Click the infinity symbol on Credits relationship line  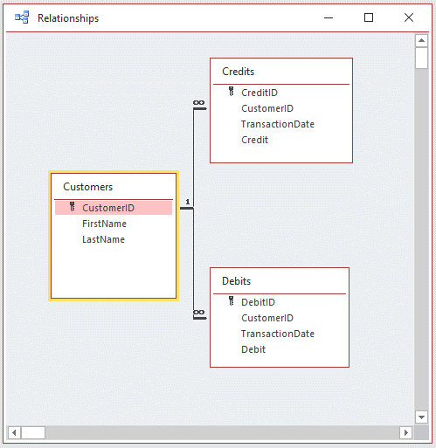198,102
